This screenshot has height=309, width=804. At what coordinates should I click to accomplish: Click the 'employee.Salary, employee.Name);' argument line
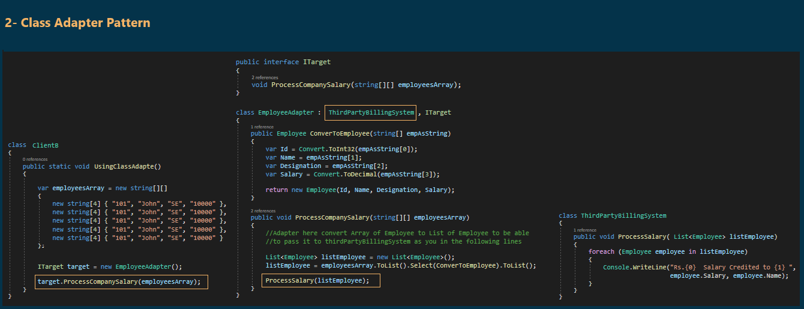728,275
